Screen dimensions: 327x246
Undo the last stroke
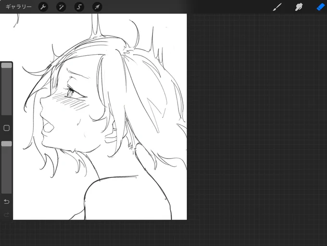pyautogui.click(x=6, y=201)
